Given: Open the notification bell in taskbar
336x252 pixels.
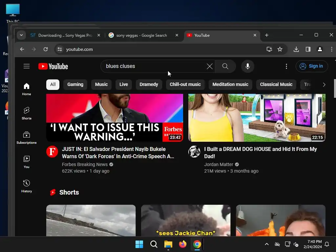Looking at the screenshot, I should 327,244.
